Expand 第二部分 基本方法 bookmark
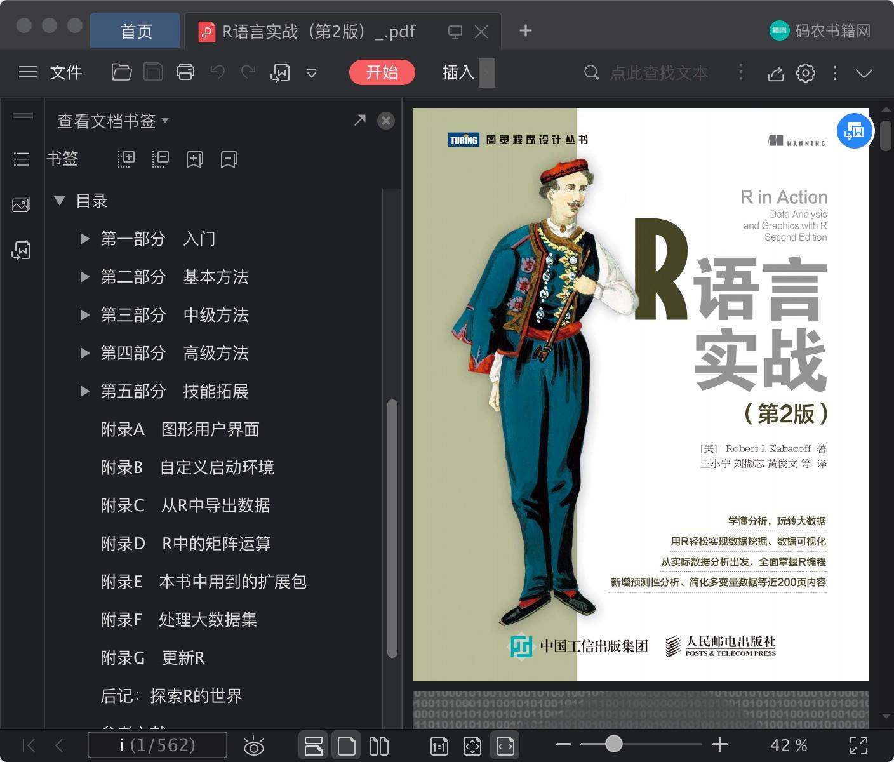Screen dimensions: 894x762 point(84,277)
